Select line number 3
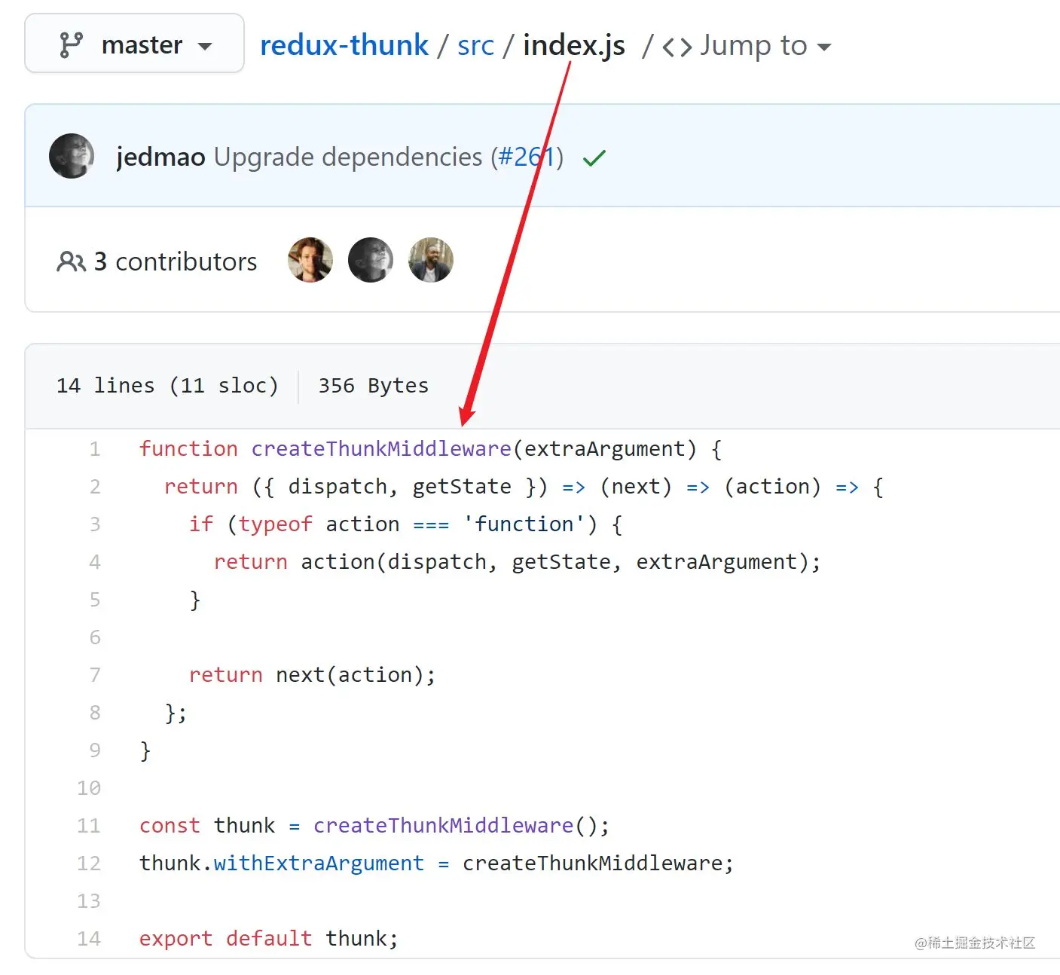 click(95, 524)
